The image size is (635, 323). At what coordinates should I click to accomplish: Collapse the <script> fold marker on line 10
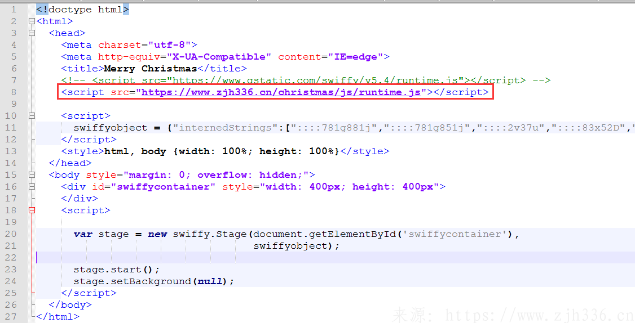click(32, 115)
